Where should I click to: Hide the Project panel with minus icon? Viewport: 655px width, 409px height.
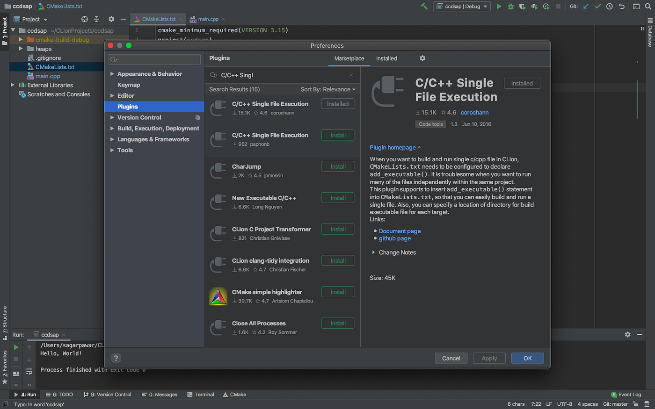[x=123, y=19]
